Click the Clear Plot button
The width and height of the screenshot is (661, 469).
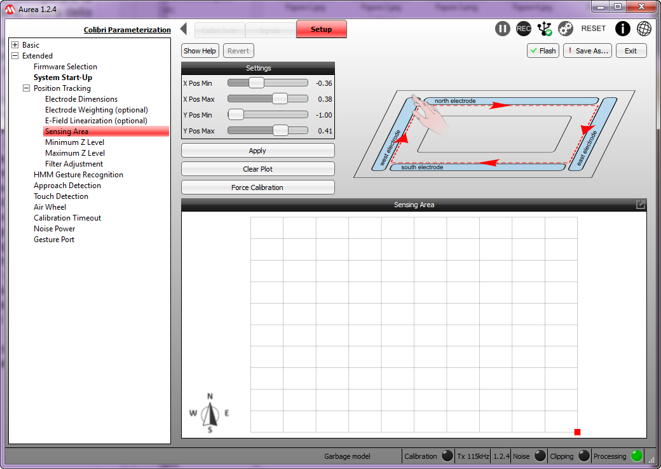[257, 169]
